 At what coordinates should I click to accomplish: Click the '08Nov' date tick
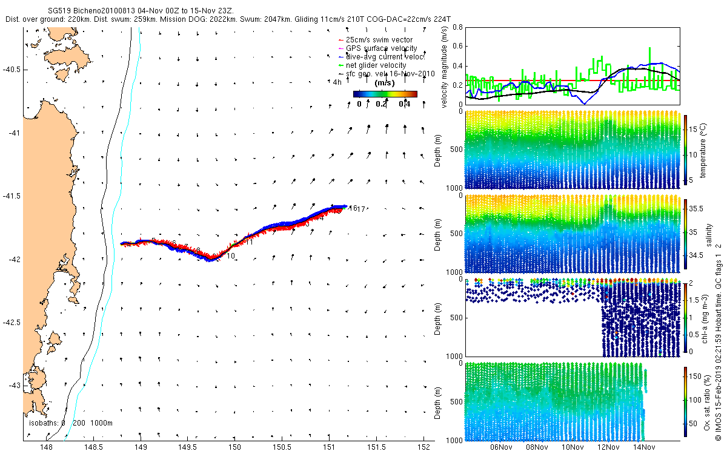(x=537, y=448)
